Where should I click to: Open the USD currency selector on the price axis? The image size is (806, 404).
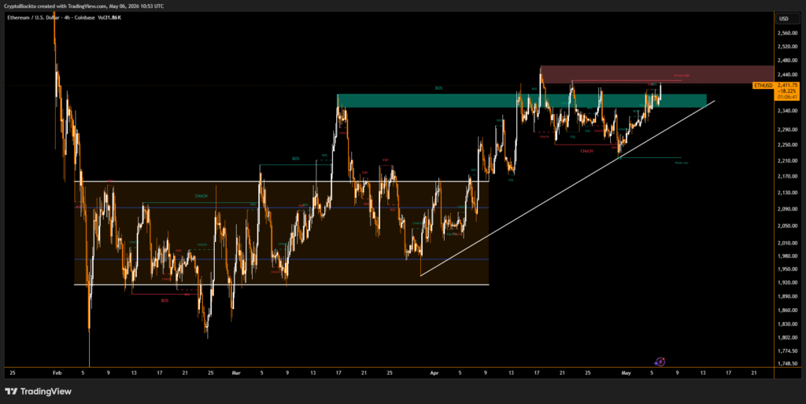pos(783,19)
